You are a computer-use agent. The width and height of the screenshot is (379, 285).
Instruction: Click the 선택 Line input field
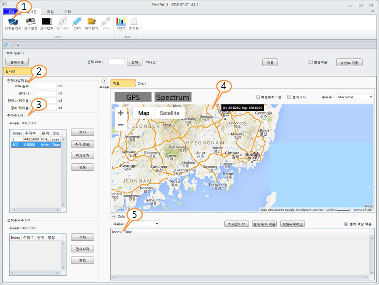tap(116, 62)
